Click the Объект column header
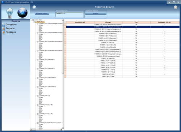The height and width of the screenshot is (132, 181). click(x=108, y=22)
